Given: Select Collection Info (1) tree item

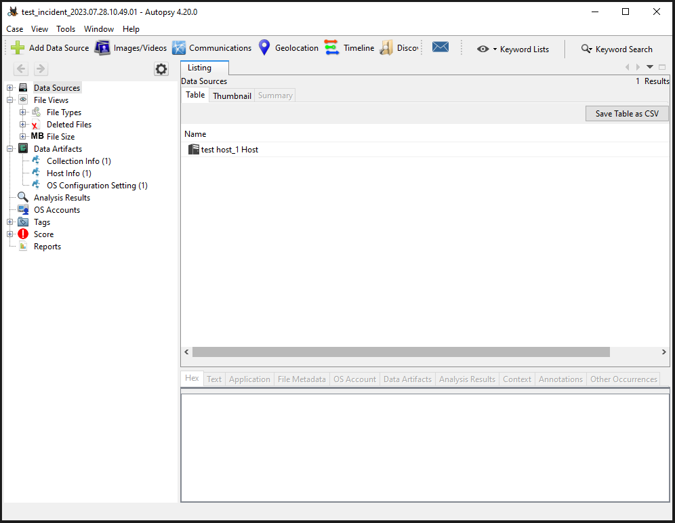Looking at the screenshot, I should (79, 161).
